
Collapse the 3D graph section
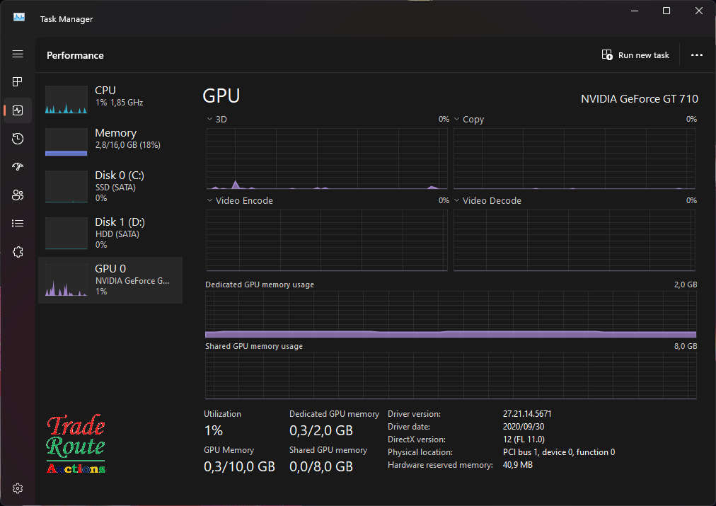(209, 119)
